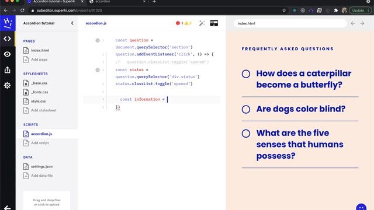This screenshot has height=210, width=374.
Task: Click the publish/share upload icon
Action: (x=7, y=70)
